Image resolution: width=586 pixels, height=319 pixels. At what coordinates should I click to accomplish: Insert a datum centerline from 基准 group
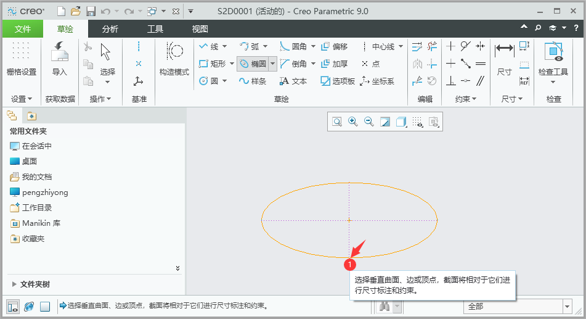(x=139, y=46)
